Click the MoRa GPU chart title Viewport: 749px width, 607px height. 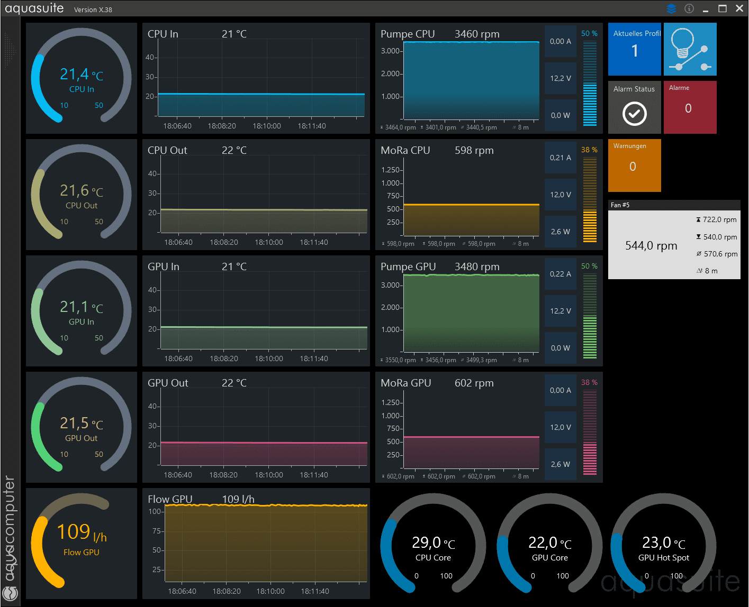coord(406,383)
